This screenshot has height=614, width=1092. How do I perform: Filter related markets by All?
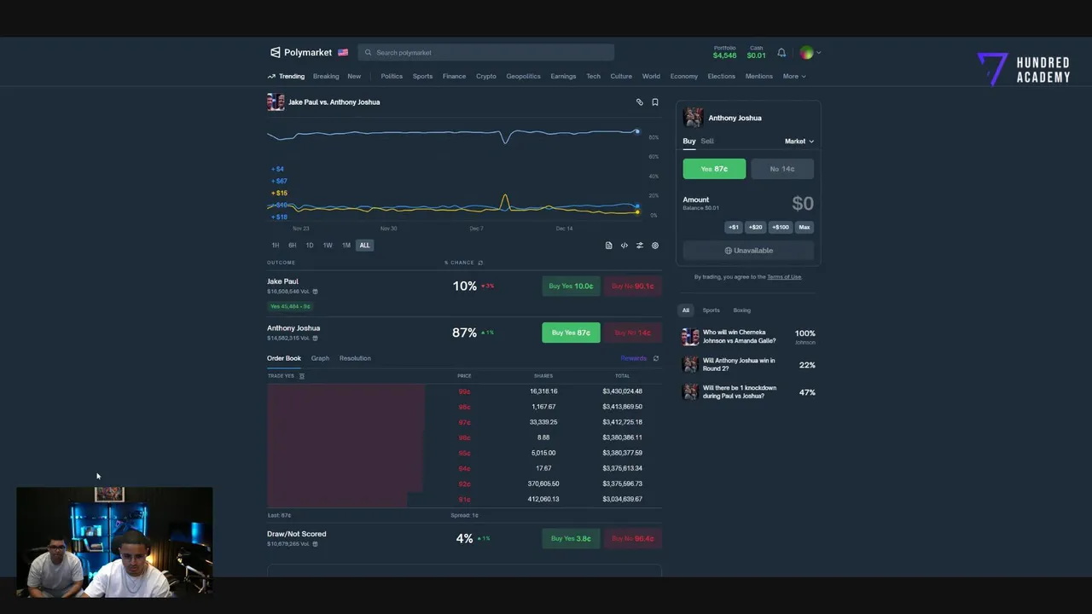coord(685,310)
